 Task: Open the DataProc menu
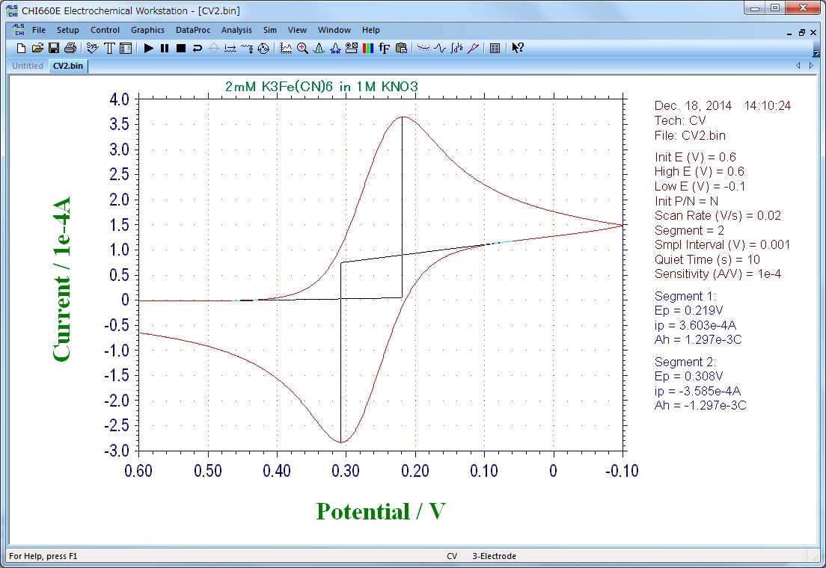coord(194,31)
